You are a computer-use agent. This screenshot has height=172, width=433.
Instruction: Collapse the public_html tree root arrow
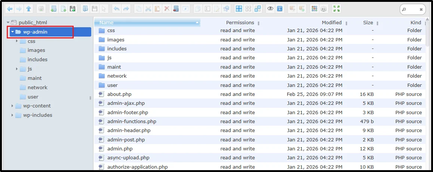click(x=8, y=23)
